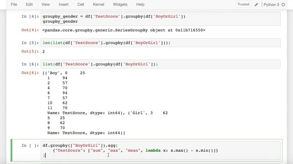293x164 pixels.
Task: Click the Trusted notebook button
Action: pos(243,4)
